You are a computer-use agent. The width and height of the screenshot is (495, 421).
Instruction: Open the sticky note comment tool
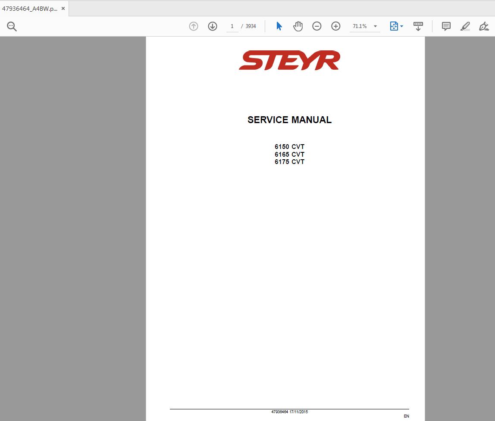[x=445, y=26]
